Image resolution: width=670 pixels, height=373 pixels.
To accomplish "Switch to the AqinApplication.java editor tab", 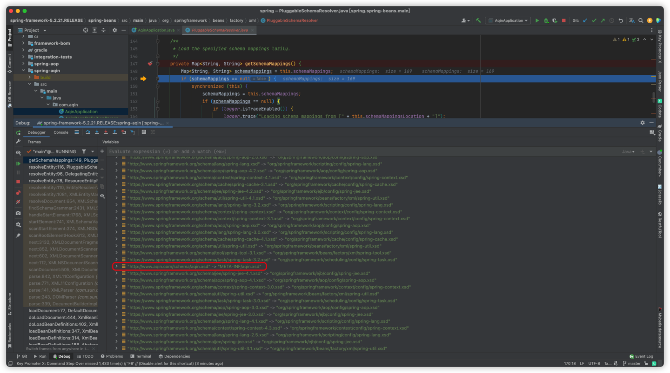I will coord(155,30).
